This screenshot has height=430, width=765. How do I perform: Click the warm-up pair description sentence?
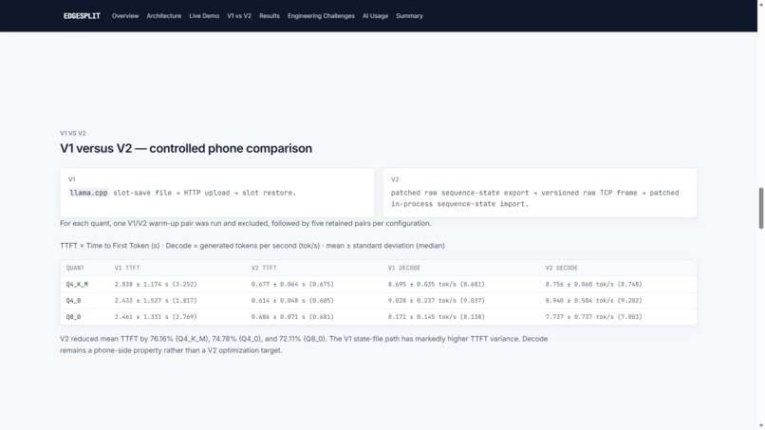(246, 223)
